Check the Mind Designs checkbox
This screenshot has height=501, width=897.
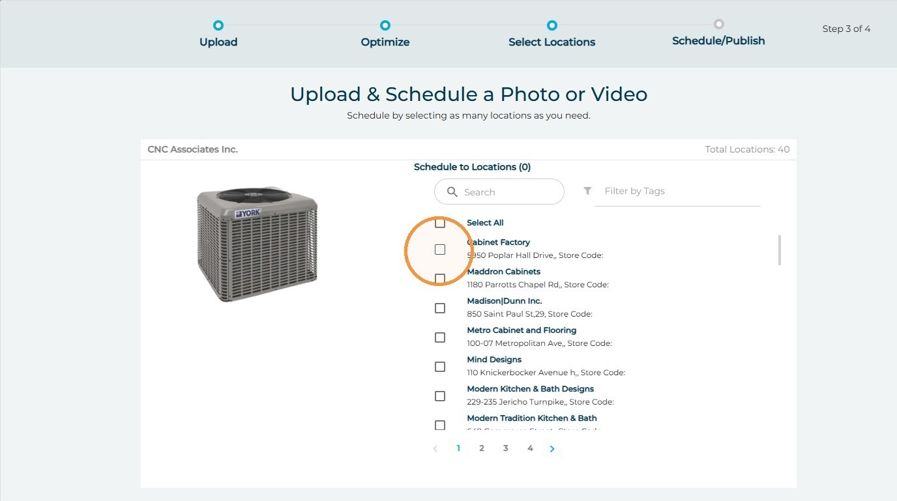(440, 367)
